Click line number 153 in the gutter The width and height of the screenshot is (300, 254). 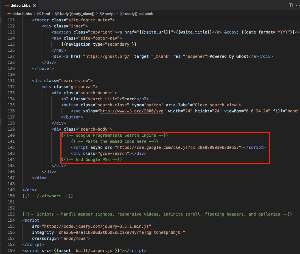pos(11,214)
